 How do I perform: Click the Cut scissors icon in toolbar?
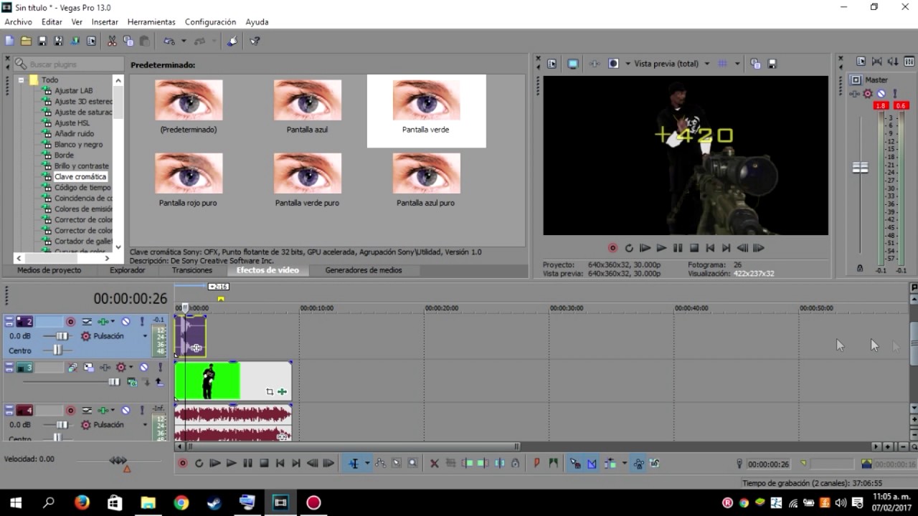coord(112,41)
